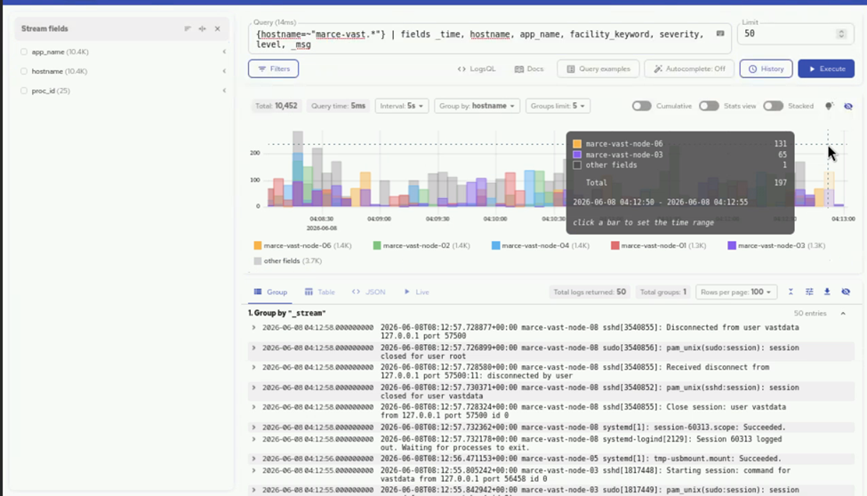Toggle marce-vast-node-06 legend swatch
Image resolution: width=867 pixels, height=496 pixels.
pos(258,245)
